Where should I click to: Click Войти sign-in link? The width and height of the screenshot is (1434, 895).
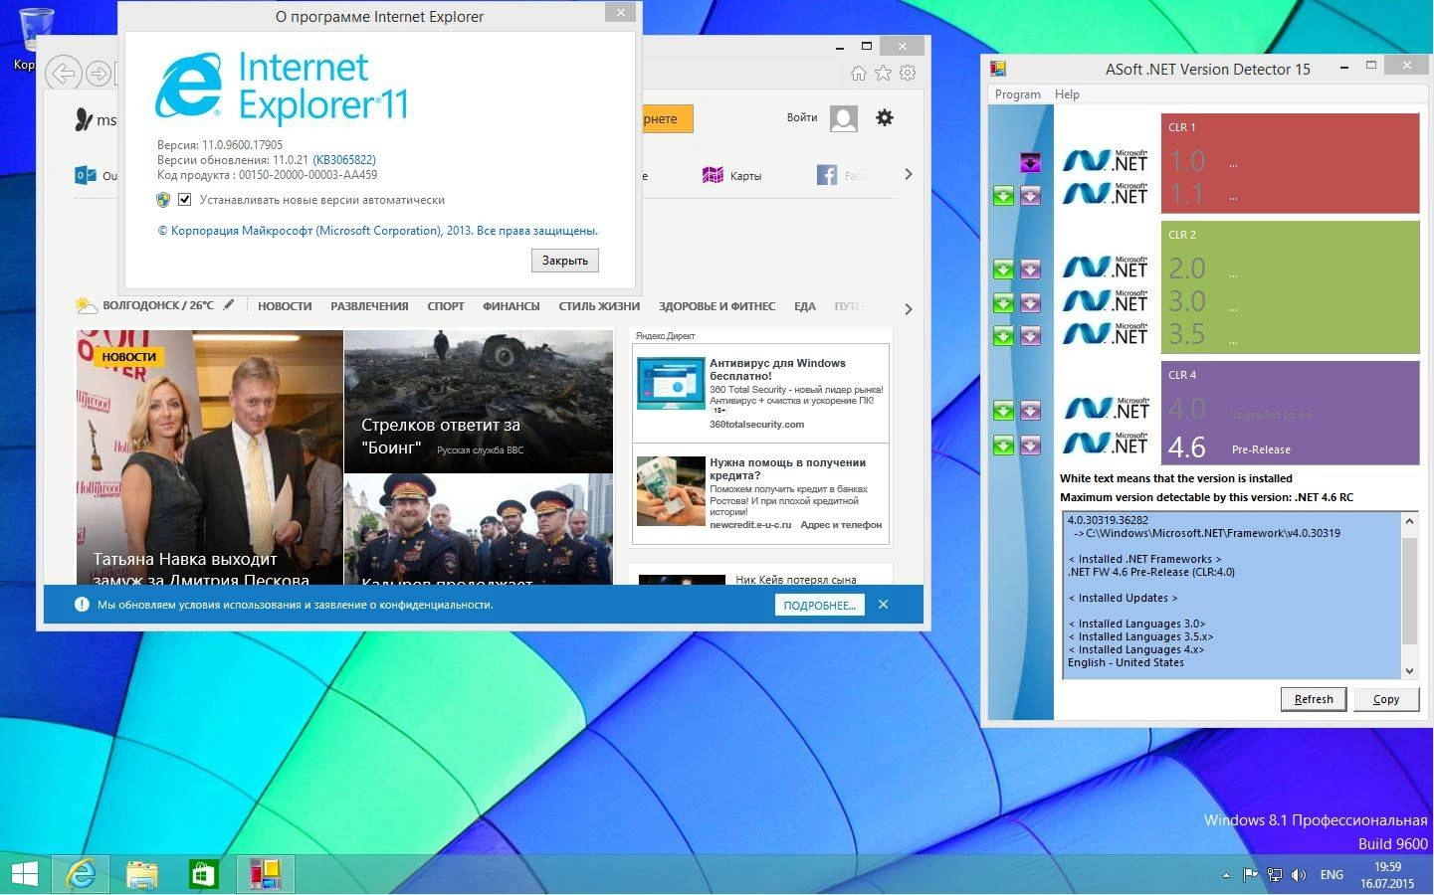802,117
